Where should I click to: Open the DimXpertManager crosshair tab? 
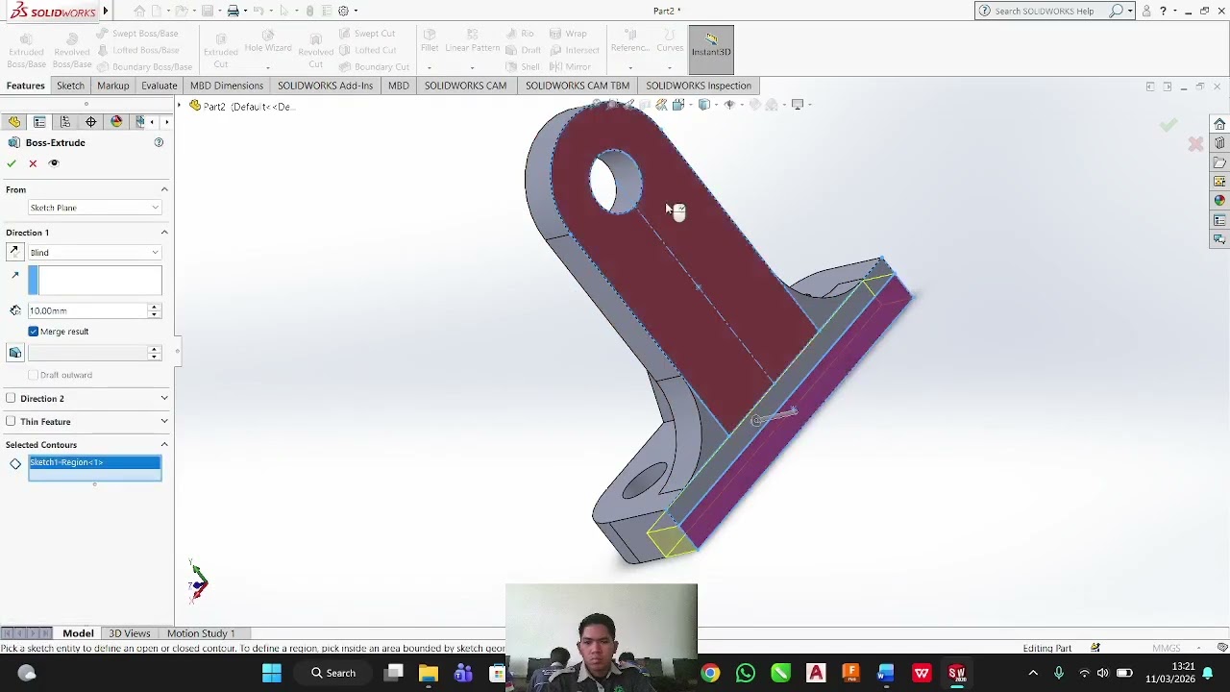90,122
